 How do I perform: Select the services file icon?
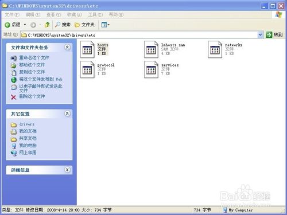(x=151, y=69)
